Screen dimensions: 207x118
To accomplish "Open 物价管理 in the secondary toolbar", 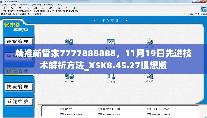I will pos(6,14).
